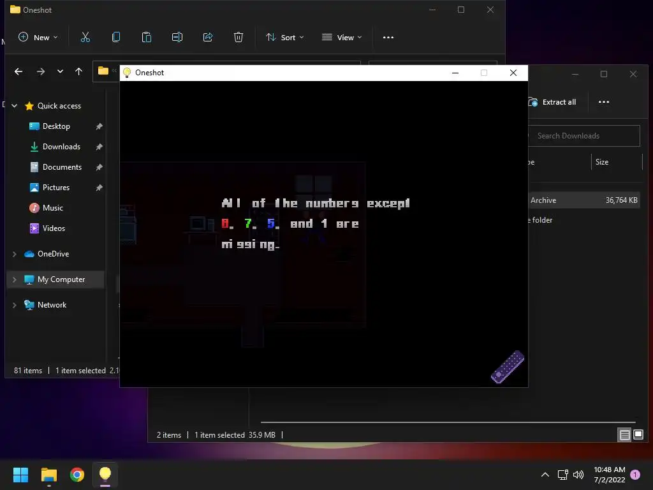Click the Share icon in Explorer toolbar

208,38
